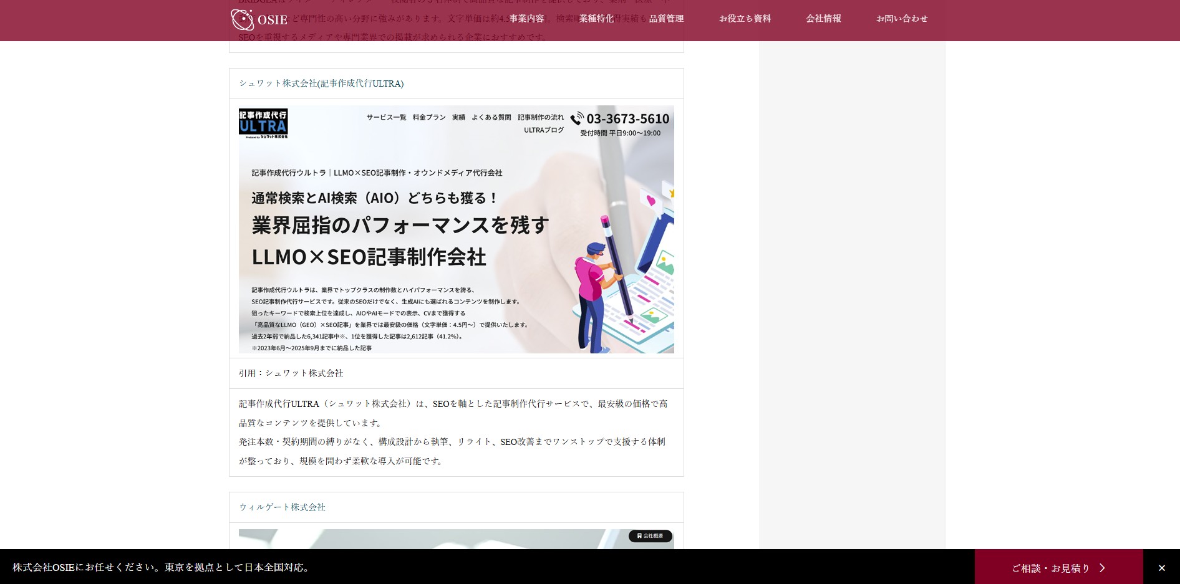This screenshot has width=1180, height=584.
Task: Click よくある質問 in the ULTRA header
Action: tap(491, 117)
